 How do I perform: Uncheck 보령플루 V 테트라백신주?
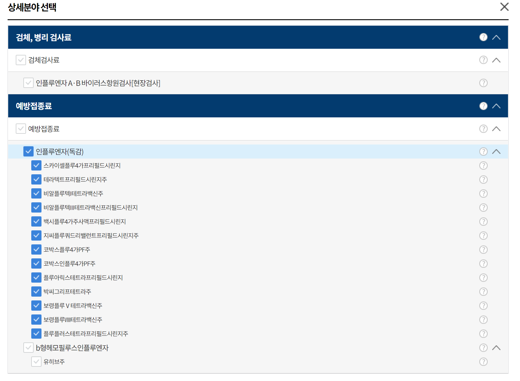click(36, 305)
